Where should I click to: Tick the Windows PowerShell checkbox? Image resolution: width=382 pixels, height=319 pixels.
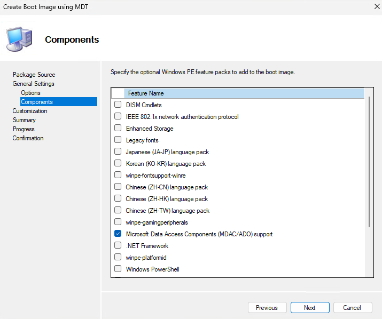(x=118, y=269)
